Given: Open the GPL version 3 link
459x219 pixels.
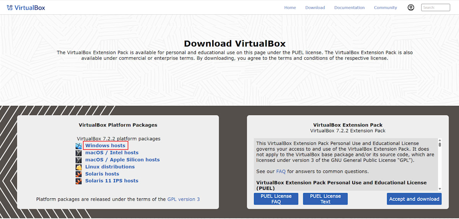Looking at the screenshot, I should pyautogui.click(x=184, y=199).
